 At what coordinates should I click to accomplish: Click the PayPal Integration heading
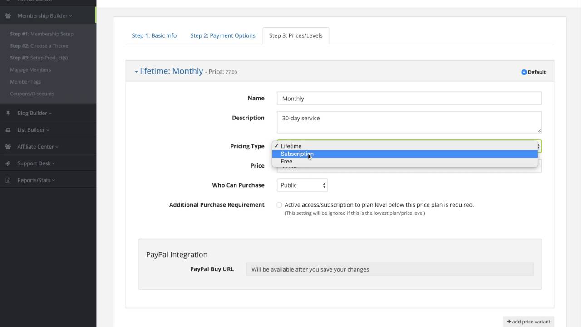pyautogui.click(x=177, y=255)
